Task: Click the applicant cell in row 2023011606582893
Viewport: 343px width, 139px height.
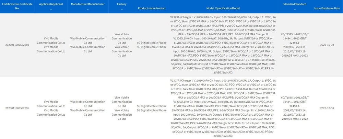Action: click(51, 45)
